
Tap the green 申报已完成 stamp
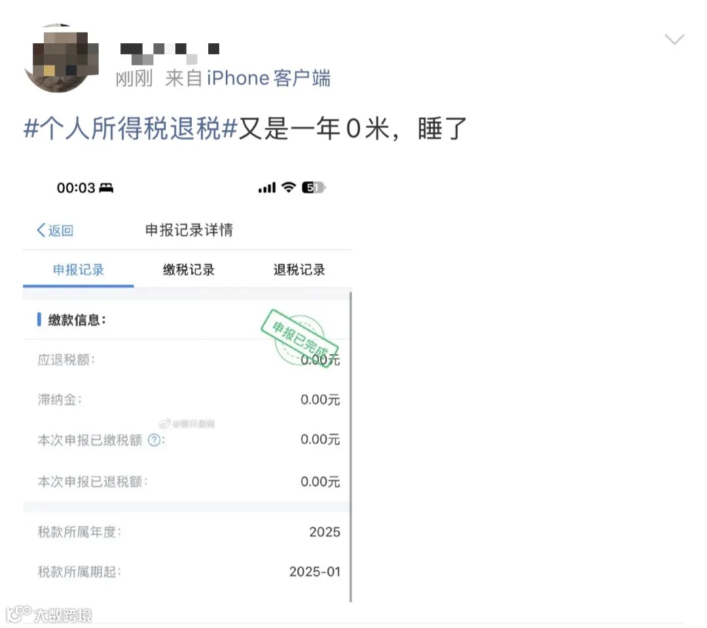[x=300, y=339]
